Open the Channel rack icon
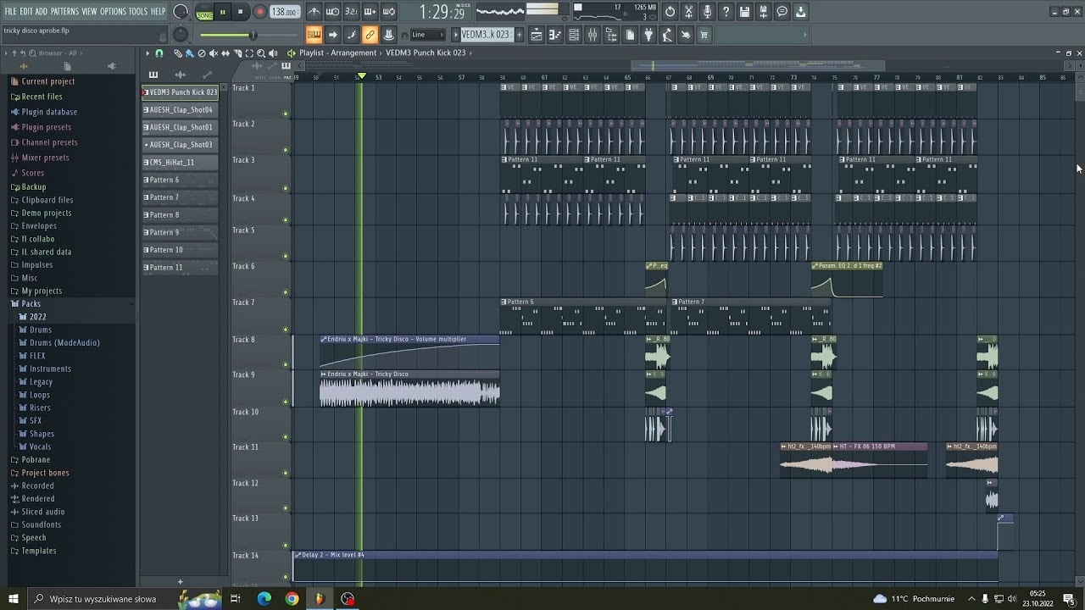1085x610 pixels. point(574,35)
